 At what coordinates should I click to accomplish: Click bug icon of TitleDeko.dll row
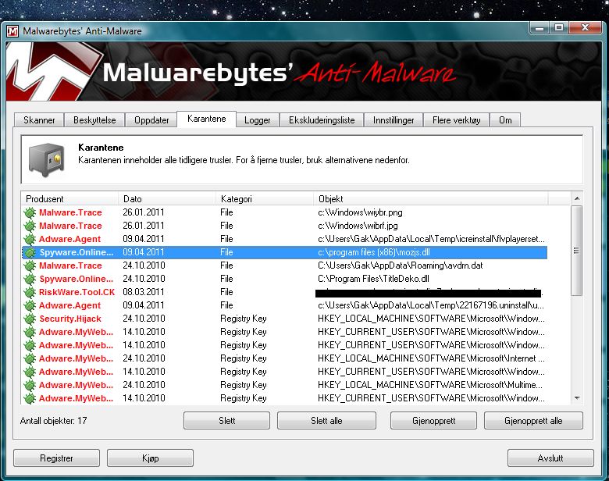pos(30,279)
